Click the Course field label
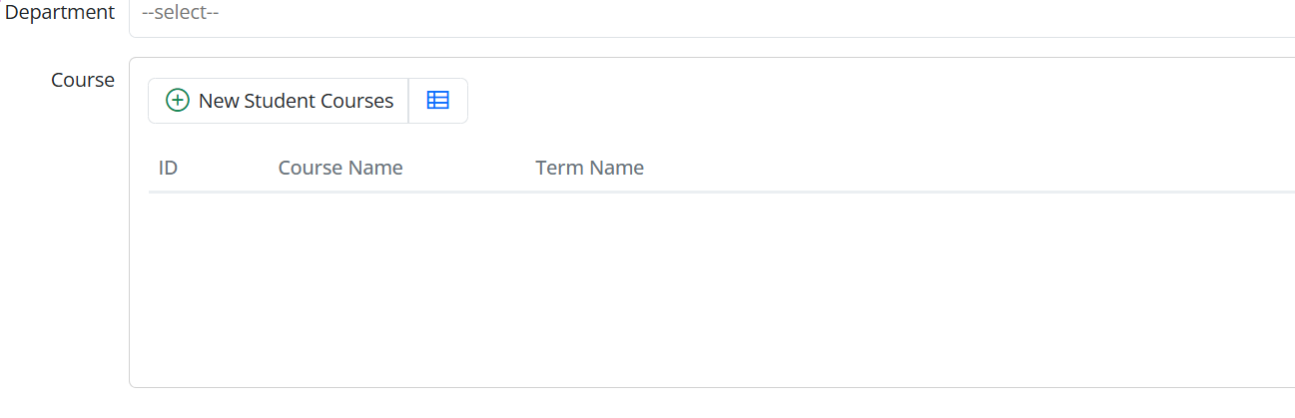Viewport: 1295px width, 418px height. pyautogui.click(x=83, y=80)
